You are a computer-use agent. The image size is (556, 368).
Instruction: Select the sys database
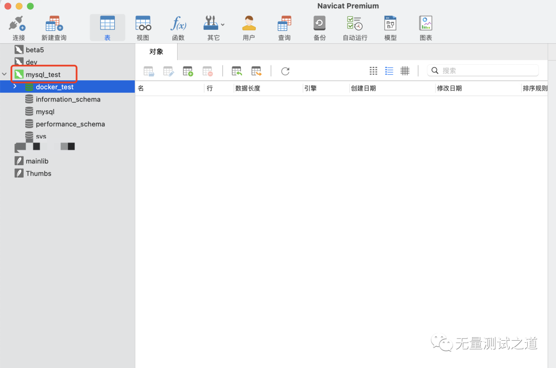67,136
